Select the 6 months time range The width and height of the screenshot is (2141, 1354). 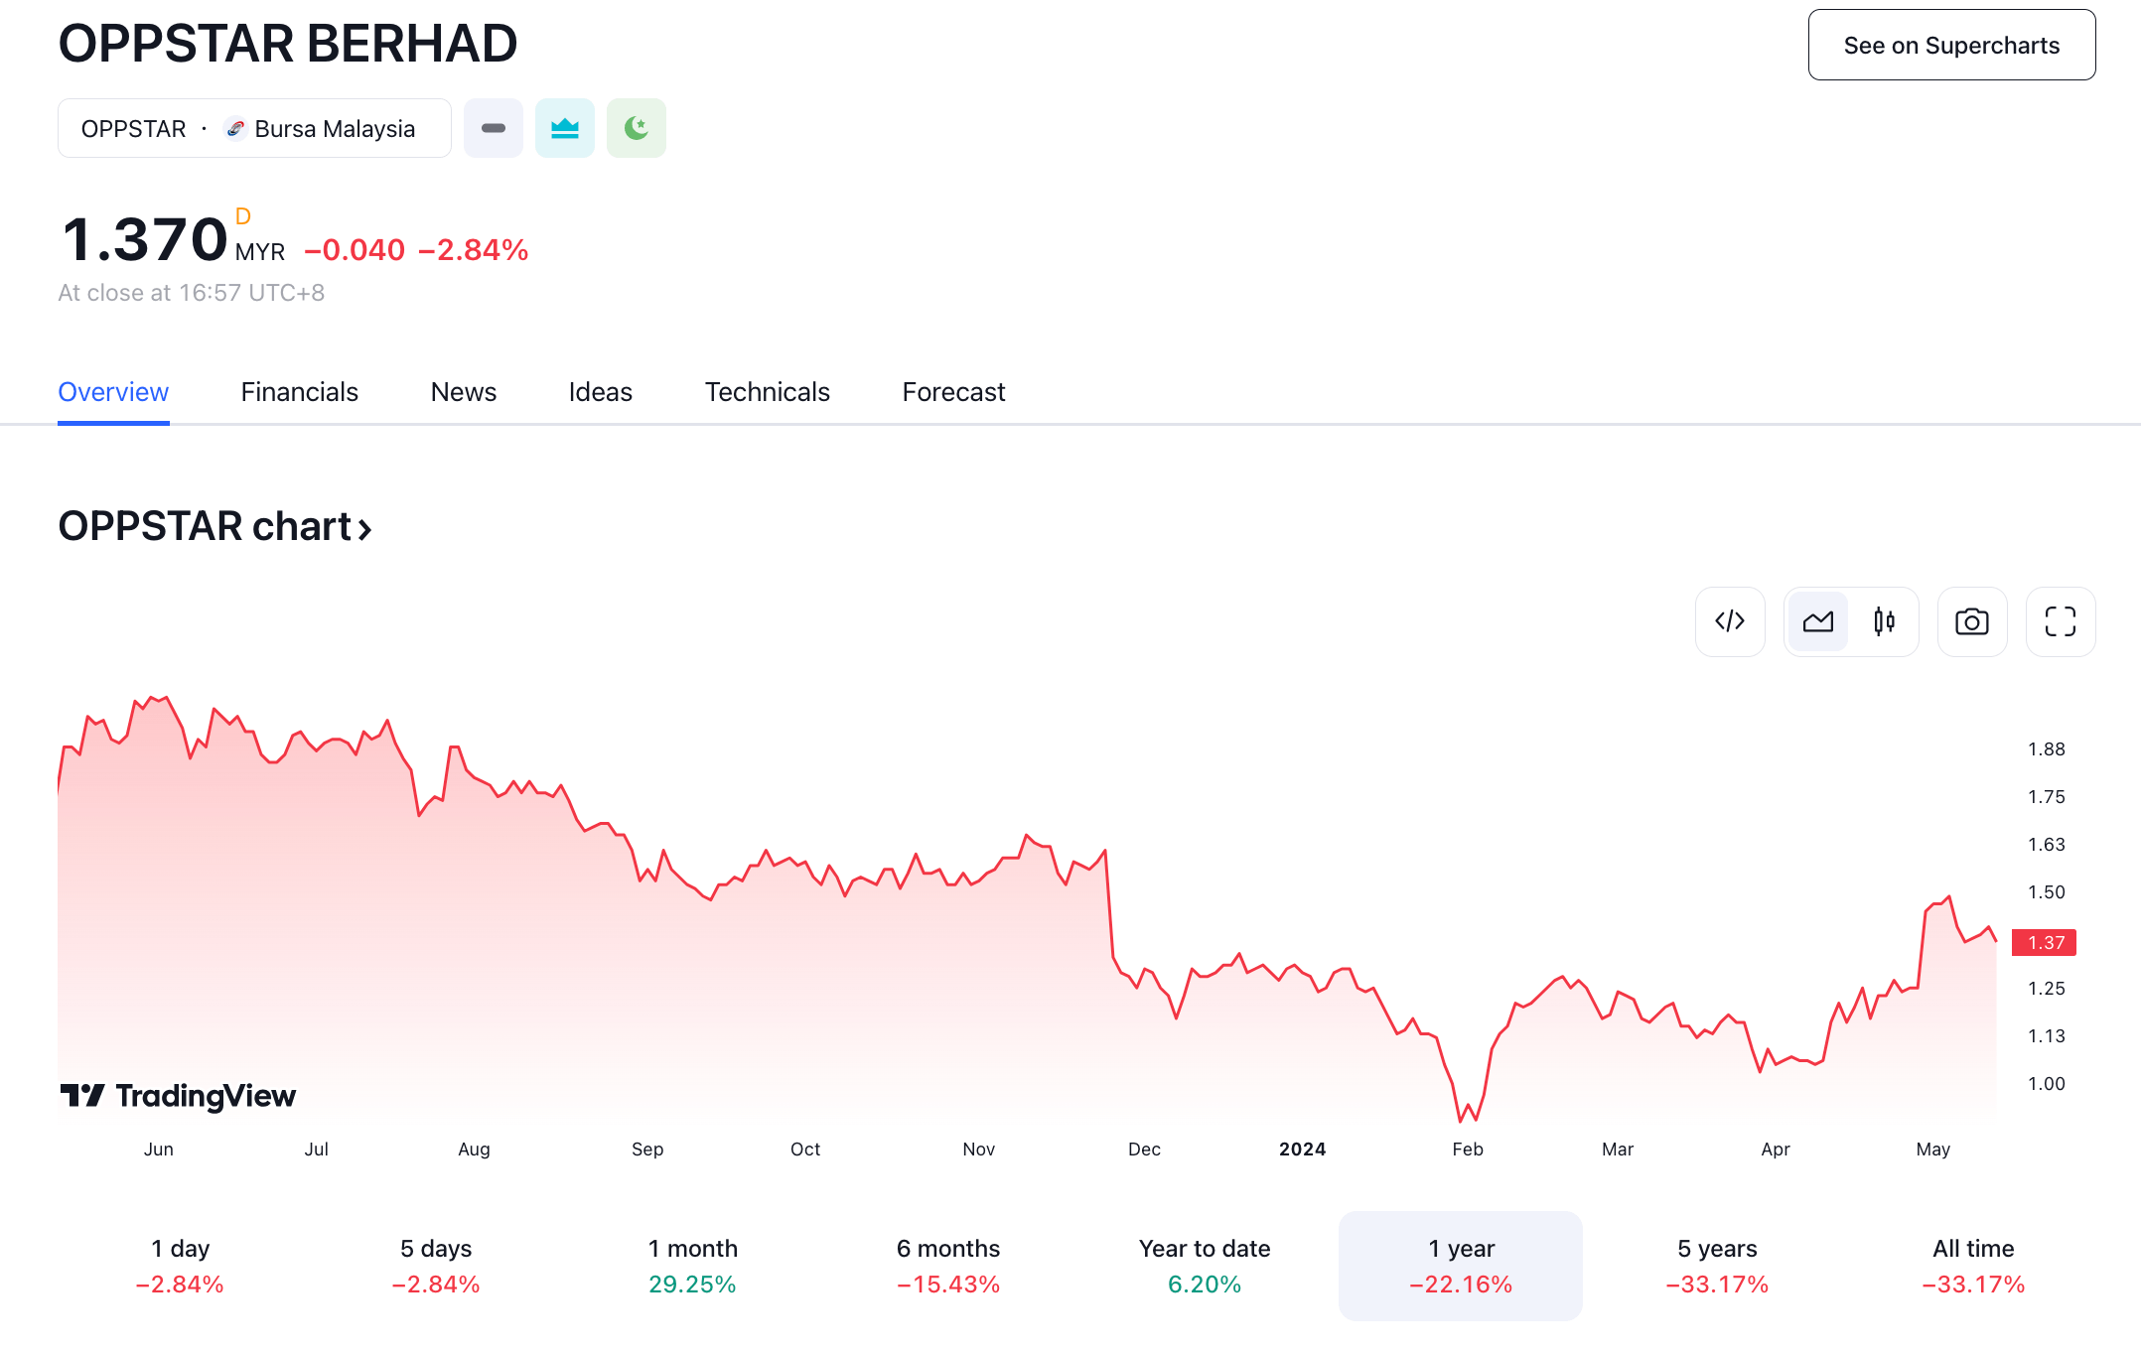[x=948, y=1266]
